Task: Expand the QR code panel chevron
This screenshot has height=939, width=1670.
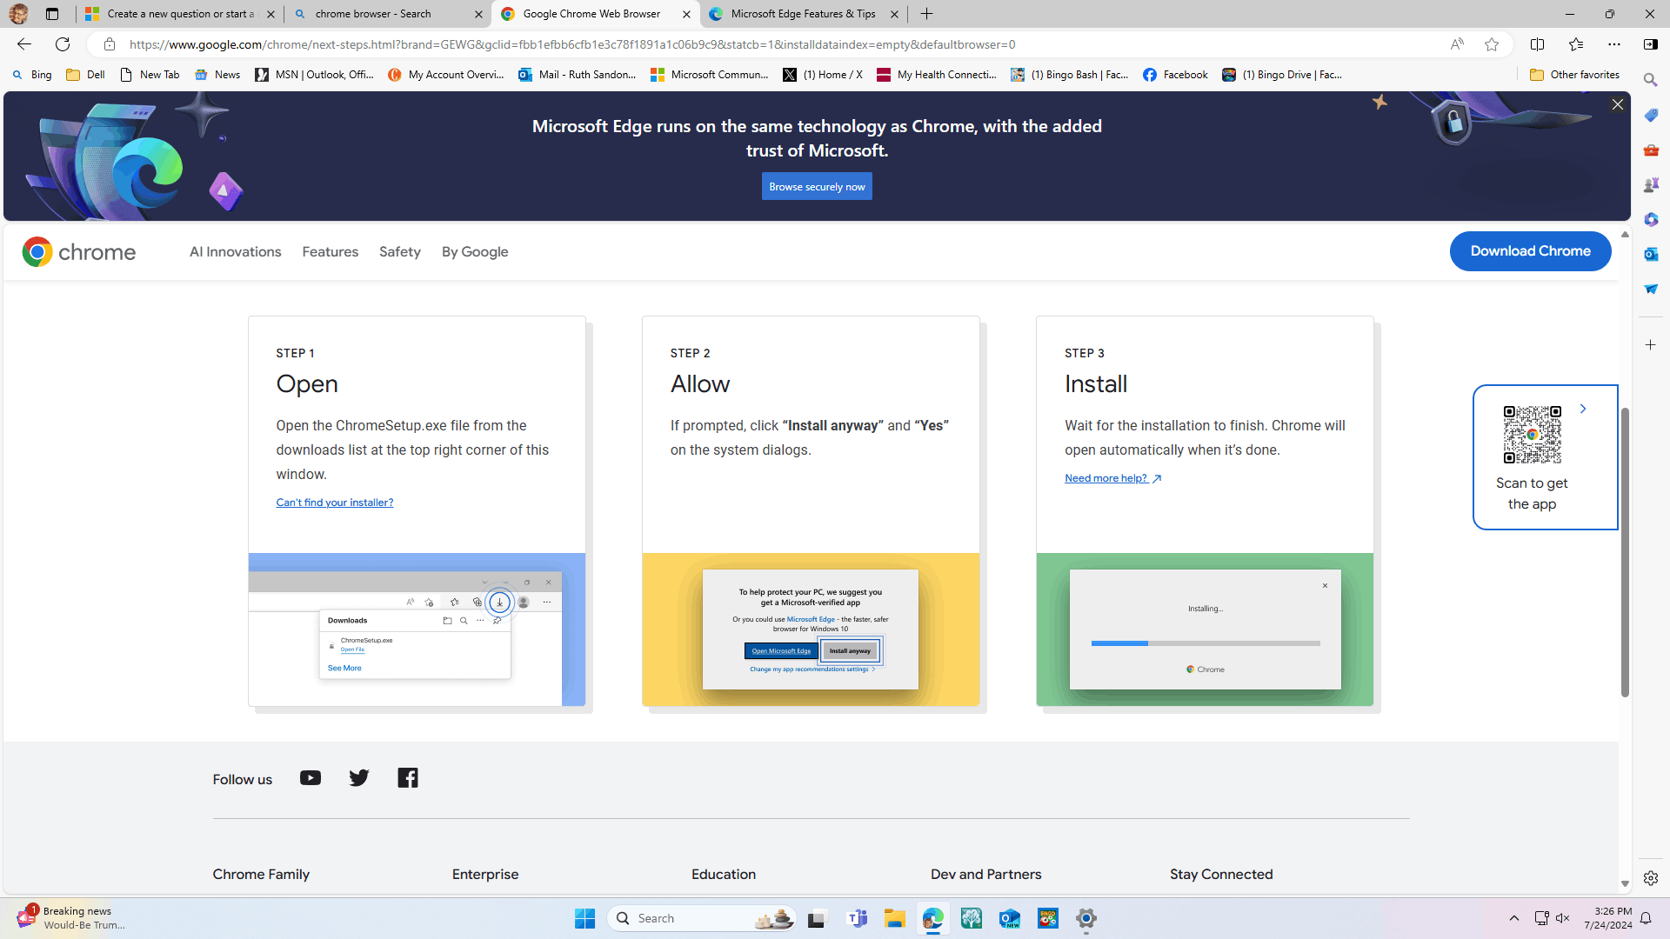Action: [1583, 409]
